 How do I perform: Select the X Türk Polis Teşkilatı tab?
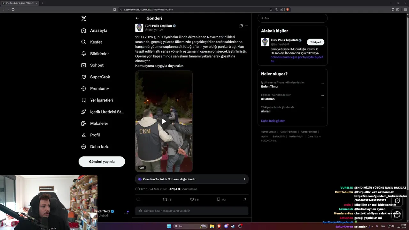pos(20,3)
